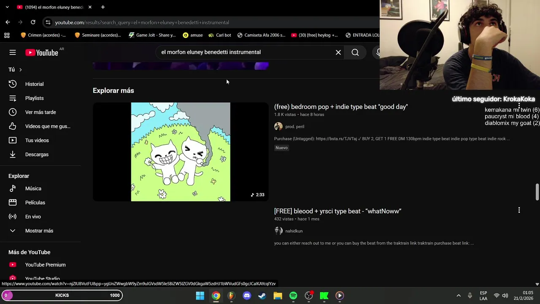Open File Explorer from taskbar
Screen dimensions: 540x304
click(278, 296)
